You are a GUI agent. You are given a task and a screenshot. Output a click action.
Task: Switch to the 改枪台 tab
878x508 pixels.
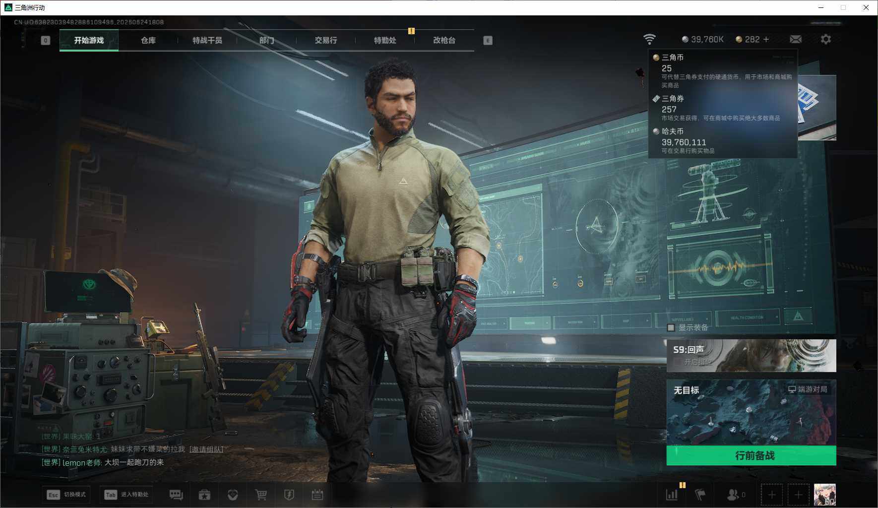(444, 40)
